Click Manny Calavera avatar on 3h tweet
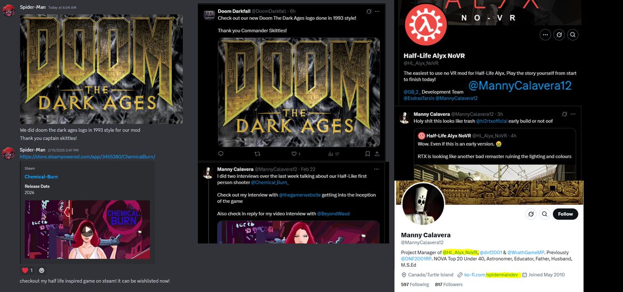The image size is (623, 292). click(x=405, y=117)
